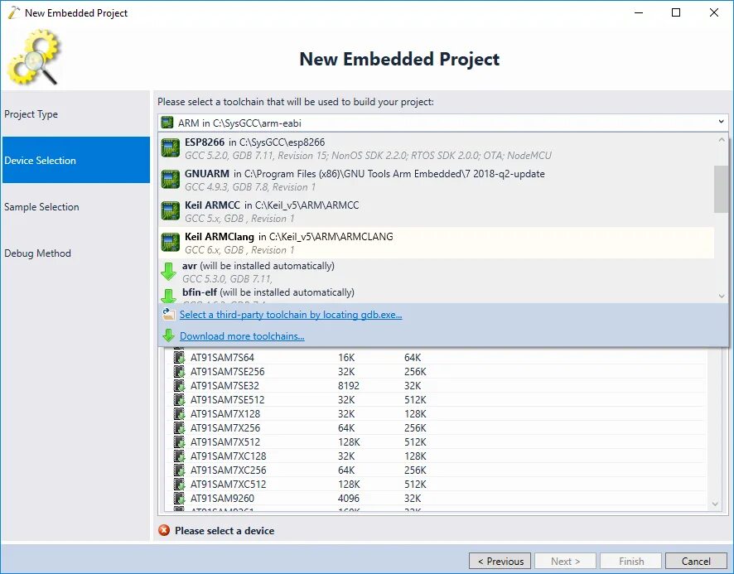The image size is (734, 574).
Task: Select the AT91SAM7SE32 device name
Action: [x=225, y=385]
